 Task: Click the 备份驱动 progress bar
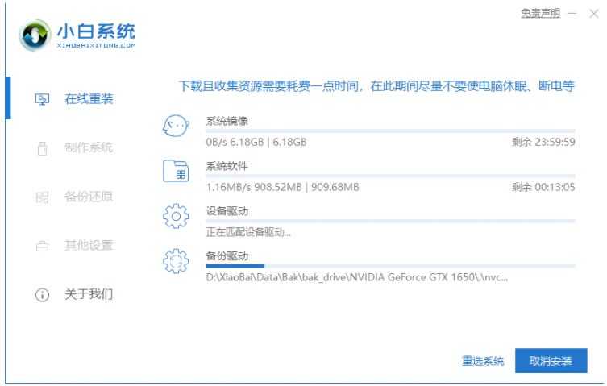[391, 266]
